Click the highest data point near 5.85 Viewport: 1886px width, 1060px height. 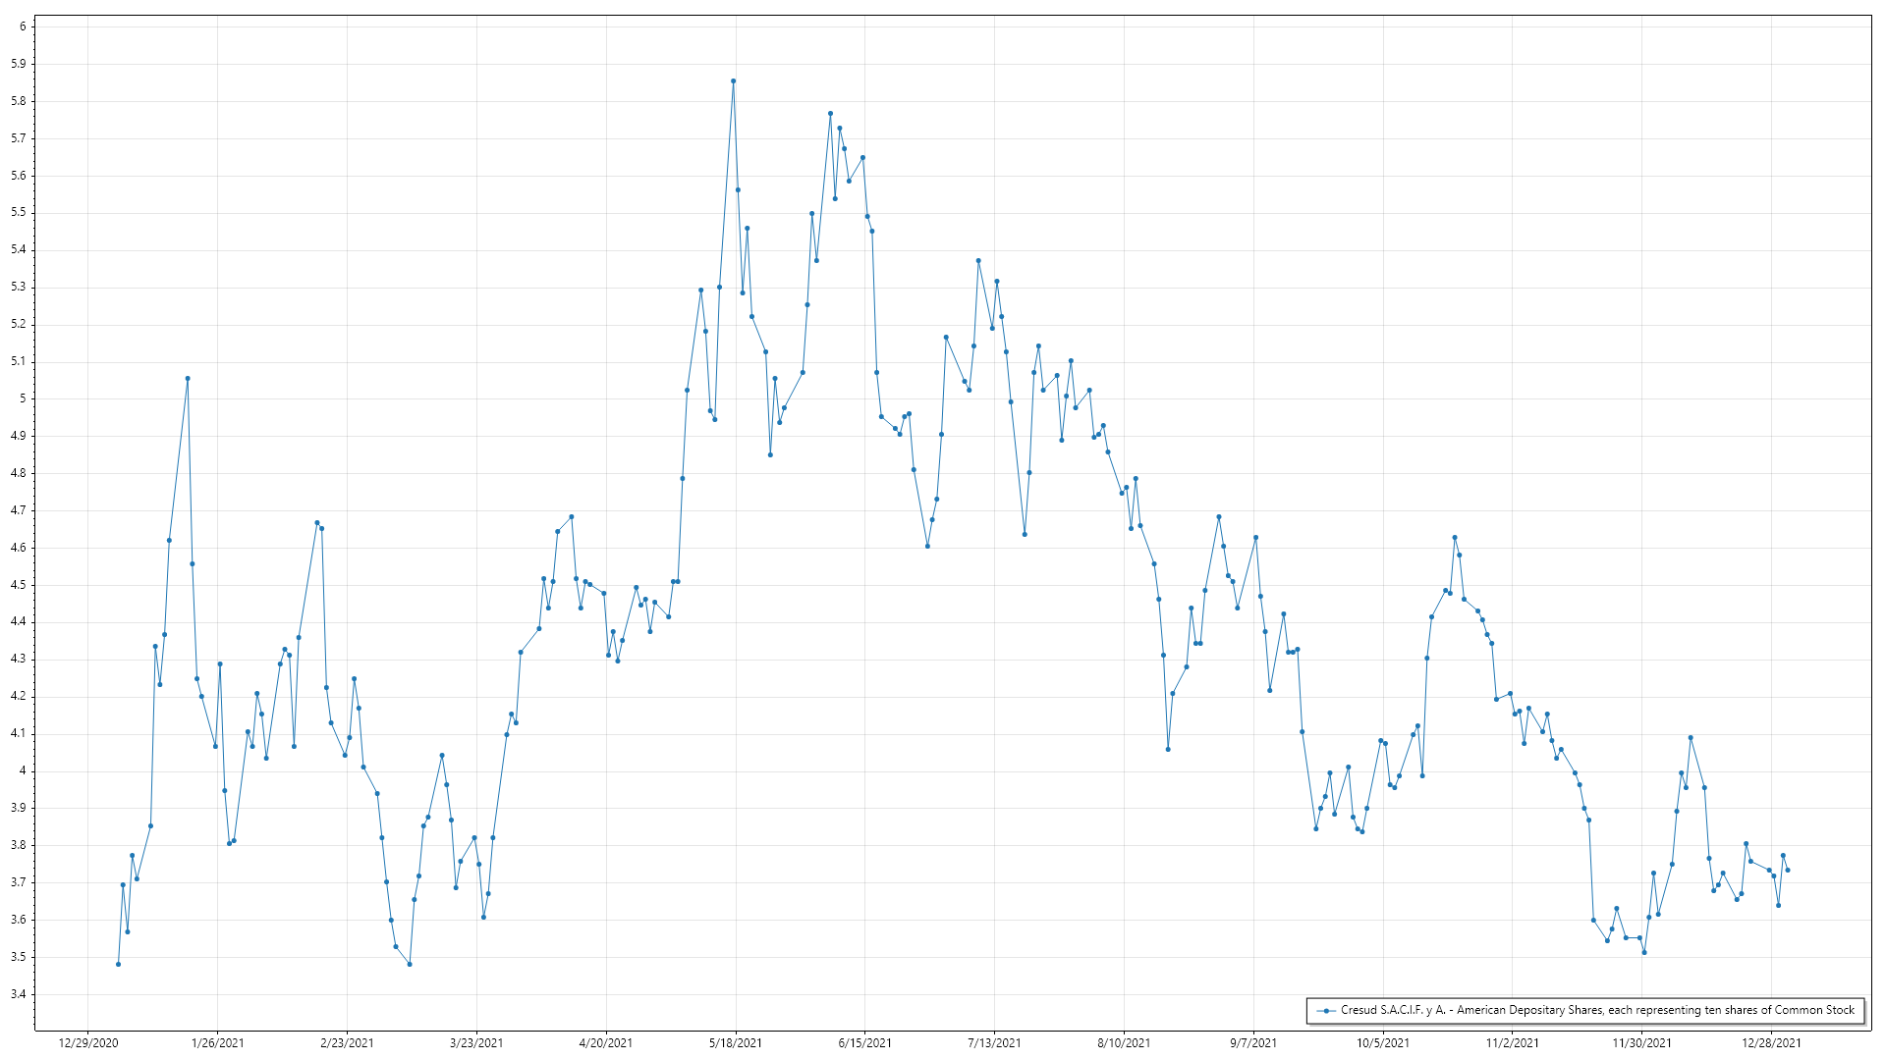point(733,81)
